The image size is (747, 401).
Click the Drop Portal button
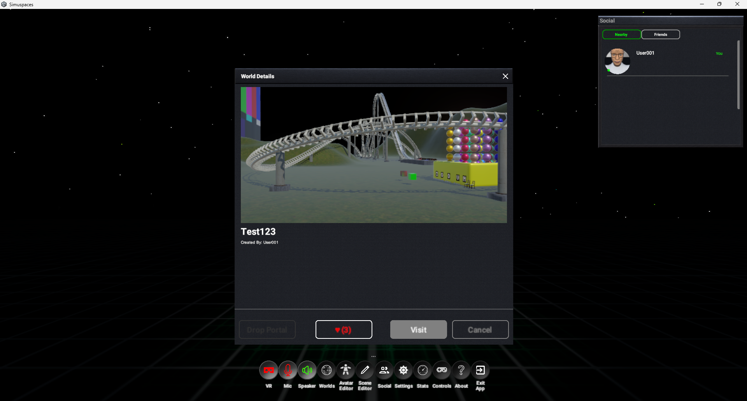click(x=267, y=330)
